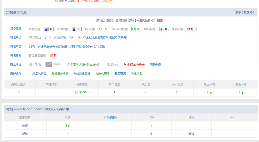This screenshot has height=142, width=259.
Task: Open same-IP site count 0 个
Action: click(x=48, y=38)
